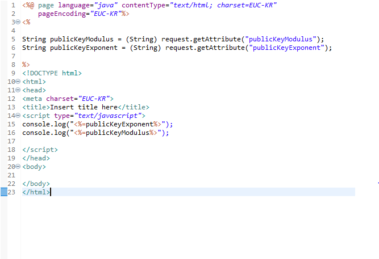Click the </script> closing tag

pos(40,150)
